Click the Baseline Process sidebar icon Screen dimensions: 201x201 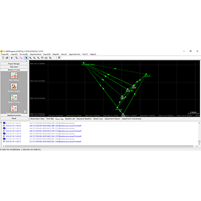click(x=14, y=98)
